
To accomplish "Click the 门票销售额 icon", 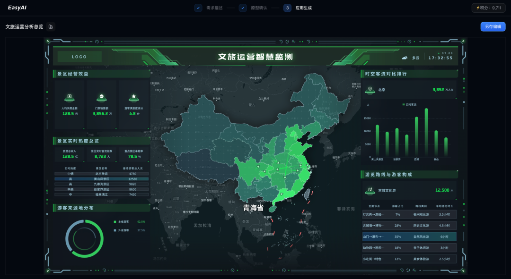I will (x=102, y=97).
